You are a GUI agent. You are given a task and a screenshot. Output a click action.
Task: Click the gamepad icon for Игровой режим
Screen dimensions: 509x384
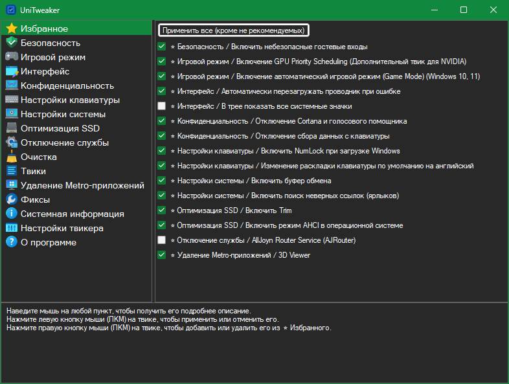pos(11,57)
